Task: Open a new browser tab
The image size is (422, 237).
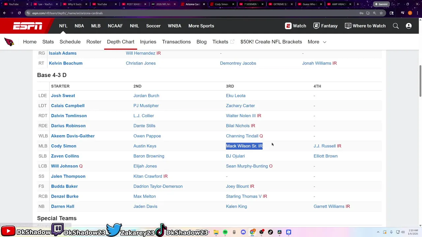Action: tap(358, 4)
